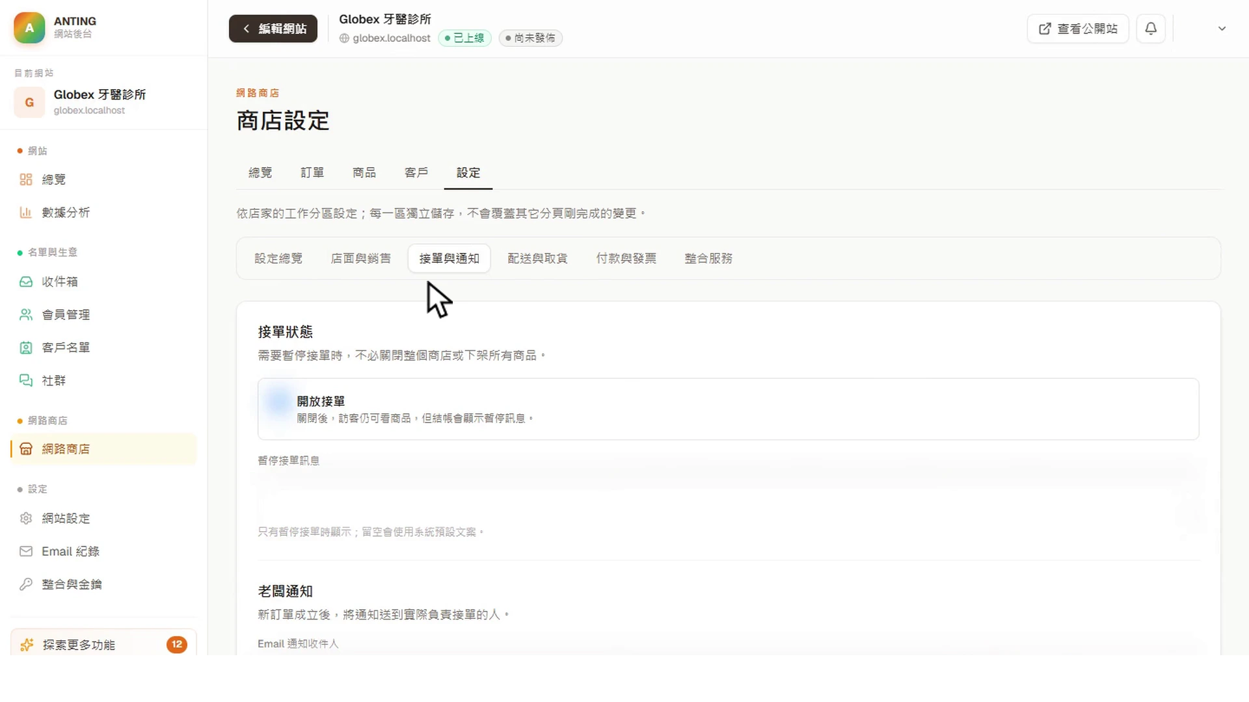Open 會員管理 people icon
Viewport: 1249px width, 702px height.
tap(26, 315)
